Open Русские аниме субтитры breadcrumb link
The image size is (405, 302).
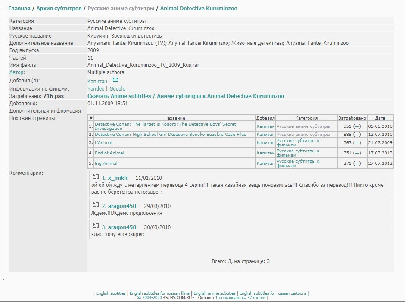point(121,9)
